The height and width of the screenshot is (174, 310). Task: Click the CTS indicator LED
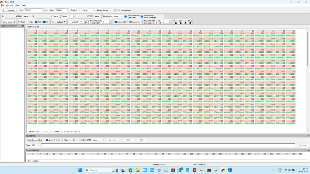[176, 23]
